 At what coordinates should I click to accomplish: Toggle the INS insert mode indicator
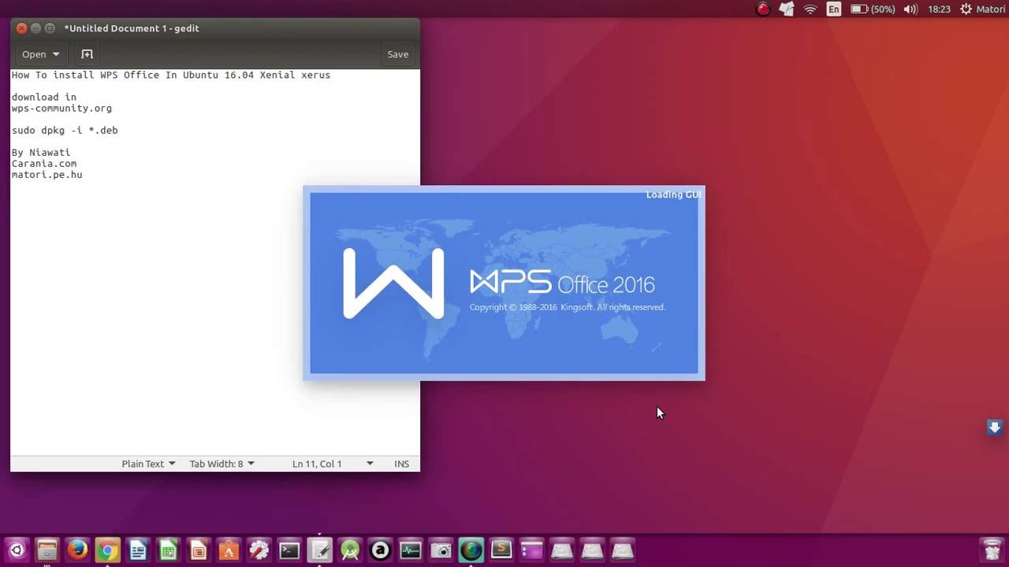pyautogui.click(x=401, y=464)
